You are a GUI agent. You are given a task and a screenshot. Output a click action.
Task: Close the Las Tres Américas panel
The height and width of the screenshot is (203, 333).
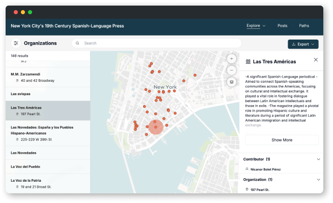click(316, 60)
